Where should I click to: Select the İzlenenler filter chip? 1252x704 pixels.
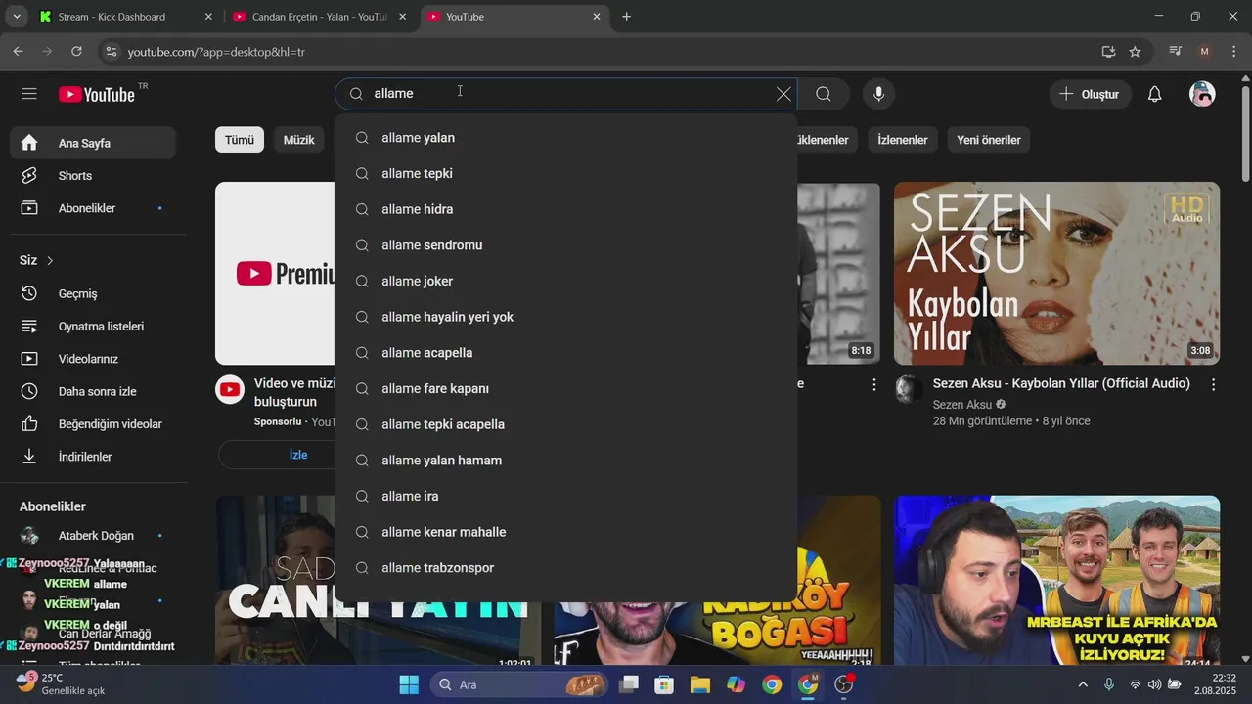click(902, 140)
